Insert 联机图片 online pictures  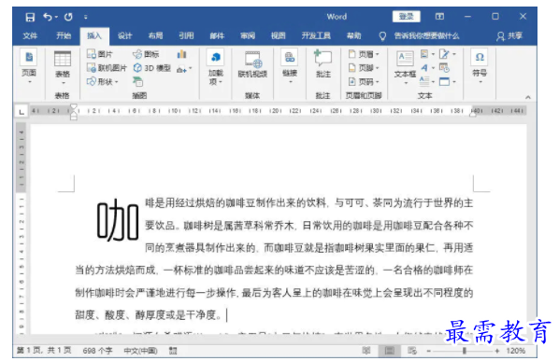tap(107, 67)
